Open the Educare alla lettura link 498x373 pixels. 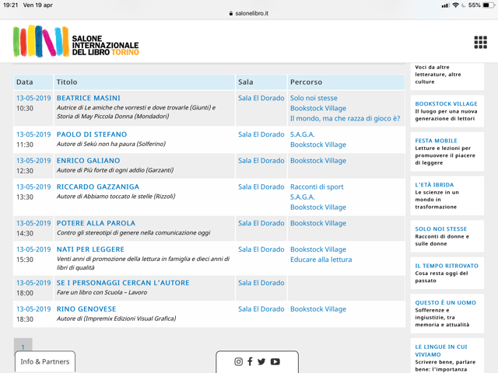321,260
